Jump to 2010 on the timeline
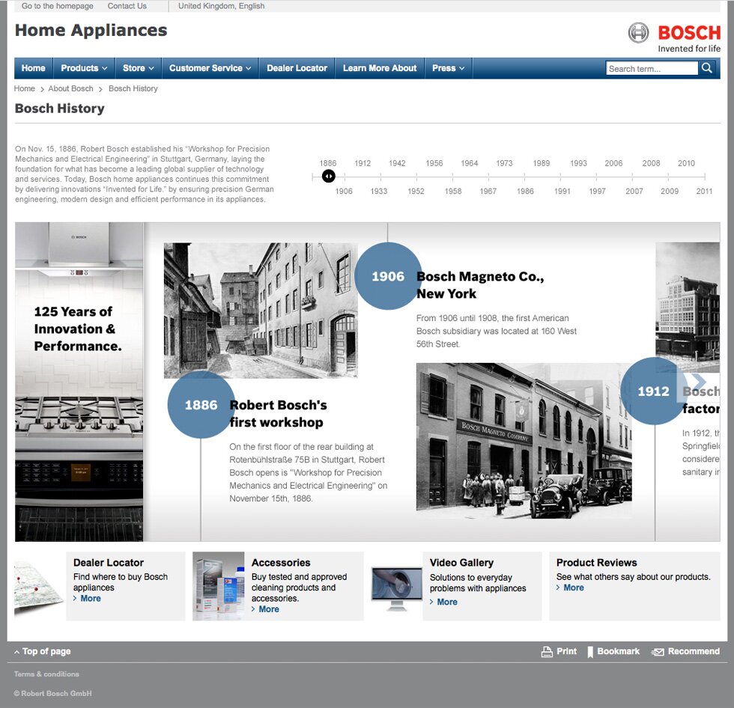The width and height of the screenshot is (734, 708). (x=686, y=163)
